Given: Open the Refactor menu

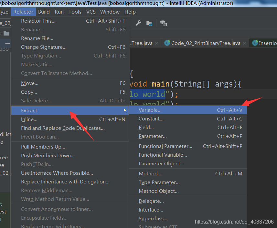Looking at the screenshot, I should (23, 12).
